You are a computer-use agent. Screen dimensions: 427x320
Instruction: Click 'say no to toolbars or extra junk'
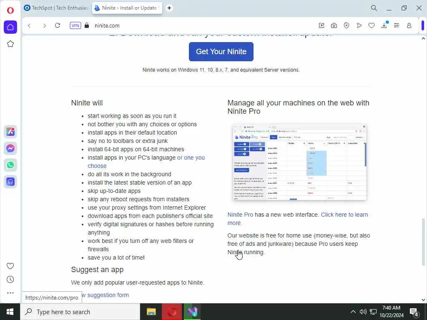(128, 141)
